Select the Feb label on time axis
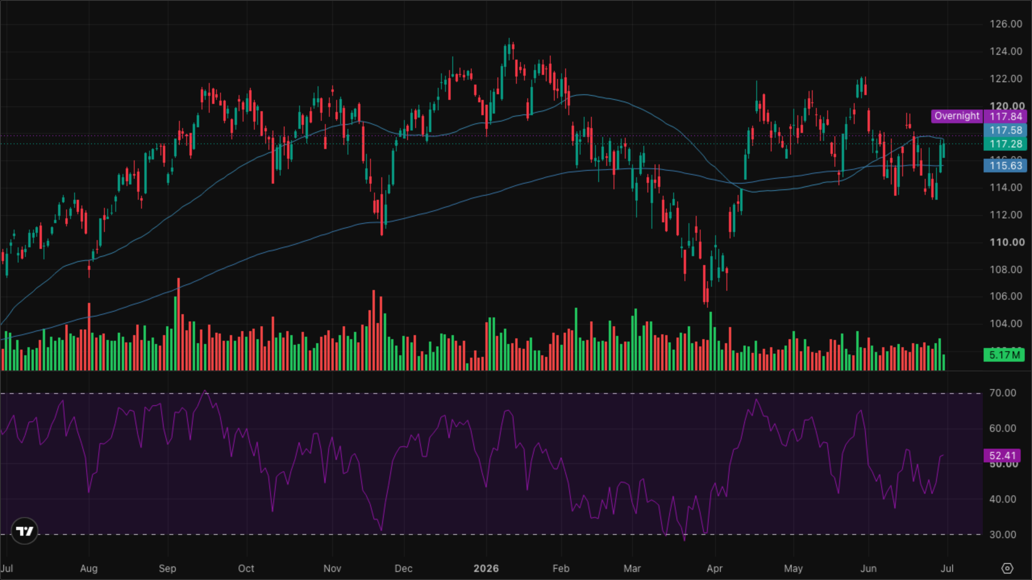1032x580 pixels. coord(561,568)
